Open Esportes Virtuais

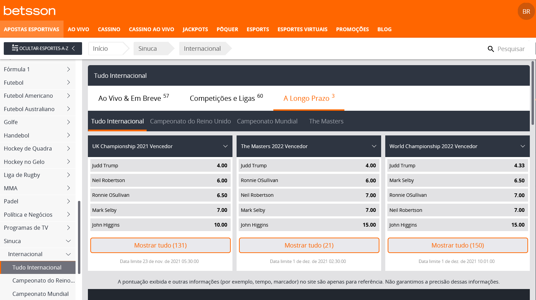click(x=303, y=29)
